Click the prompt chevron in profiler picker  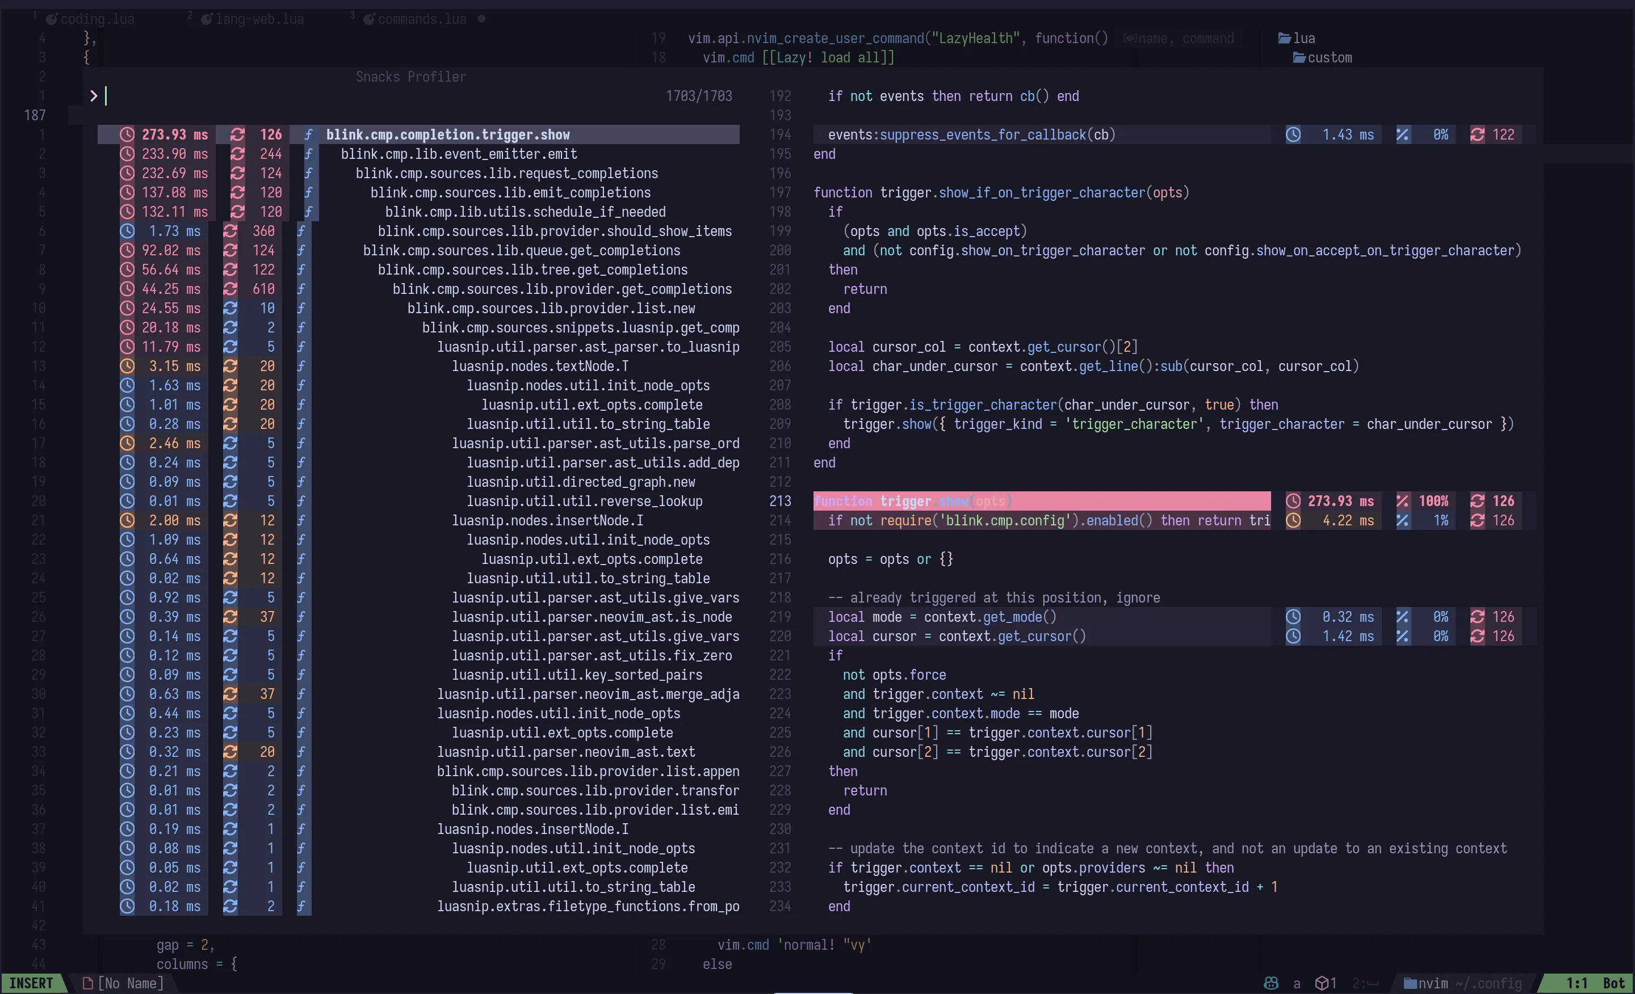[94, 96]
